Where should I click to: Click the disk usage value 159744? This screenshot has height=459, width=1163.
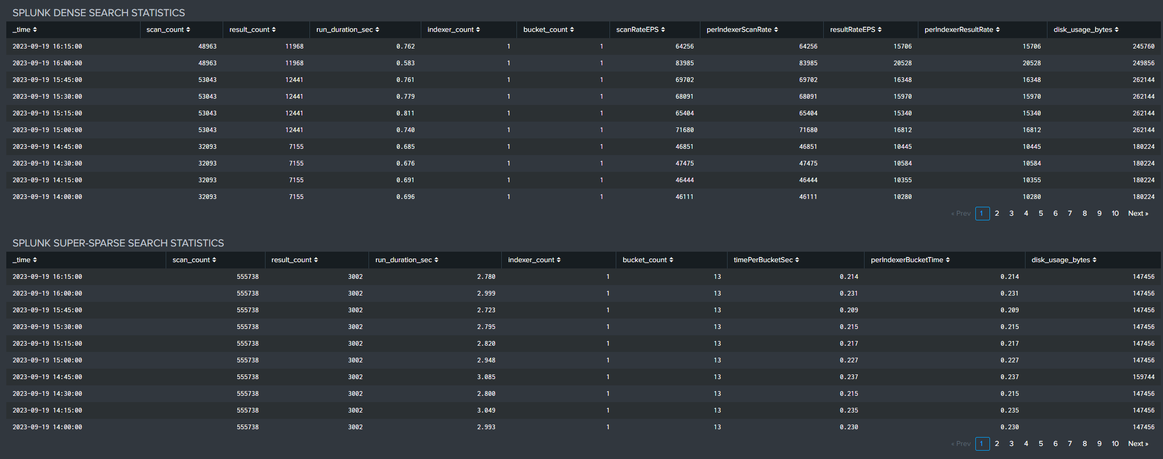click(1144, 377)
